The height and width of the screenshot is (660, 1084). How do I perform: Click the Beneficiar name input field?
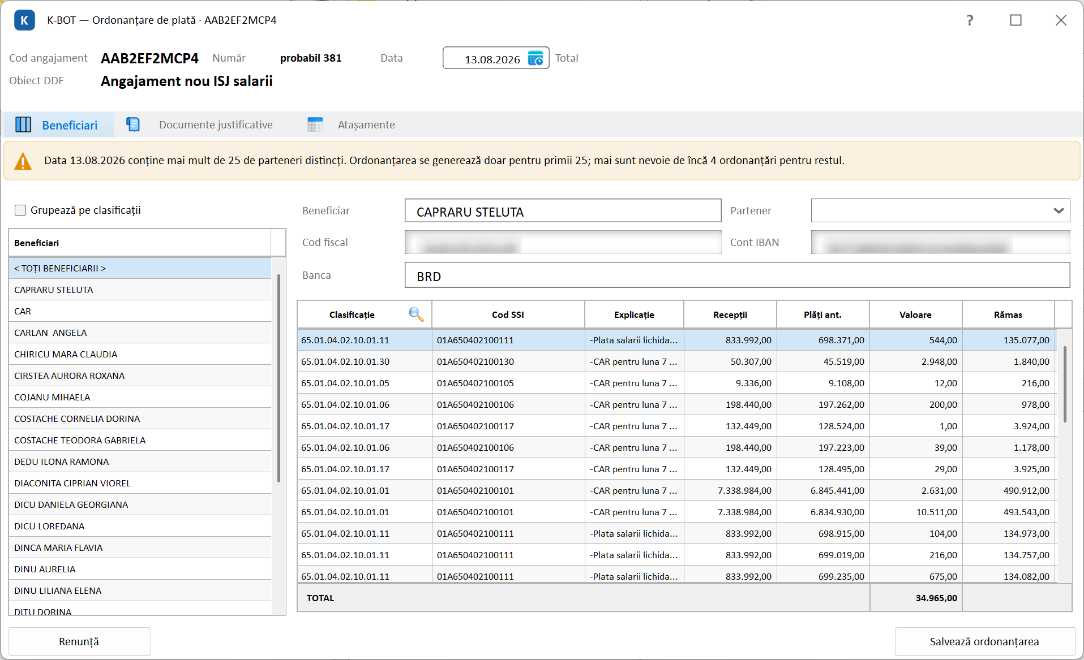click(563, 210)
